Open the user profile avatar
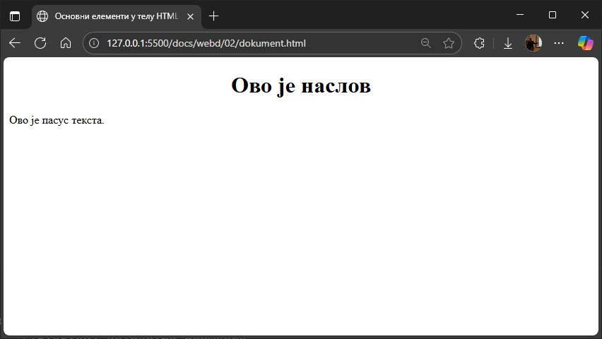The height and width of the screenshot is (339, 602). [x=533, y=43]
